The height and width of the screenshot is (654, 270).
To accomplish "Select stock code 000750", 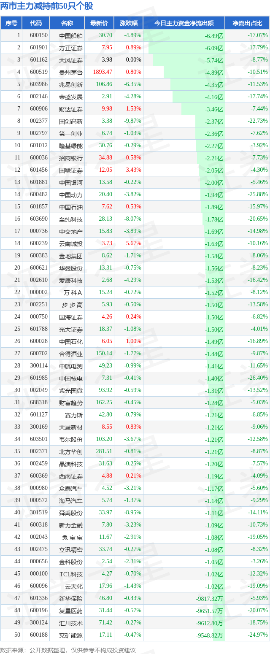I will (x=39, y=317).
